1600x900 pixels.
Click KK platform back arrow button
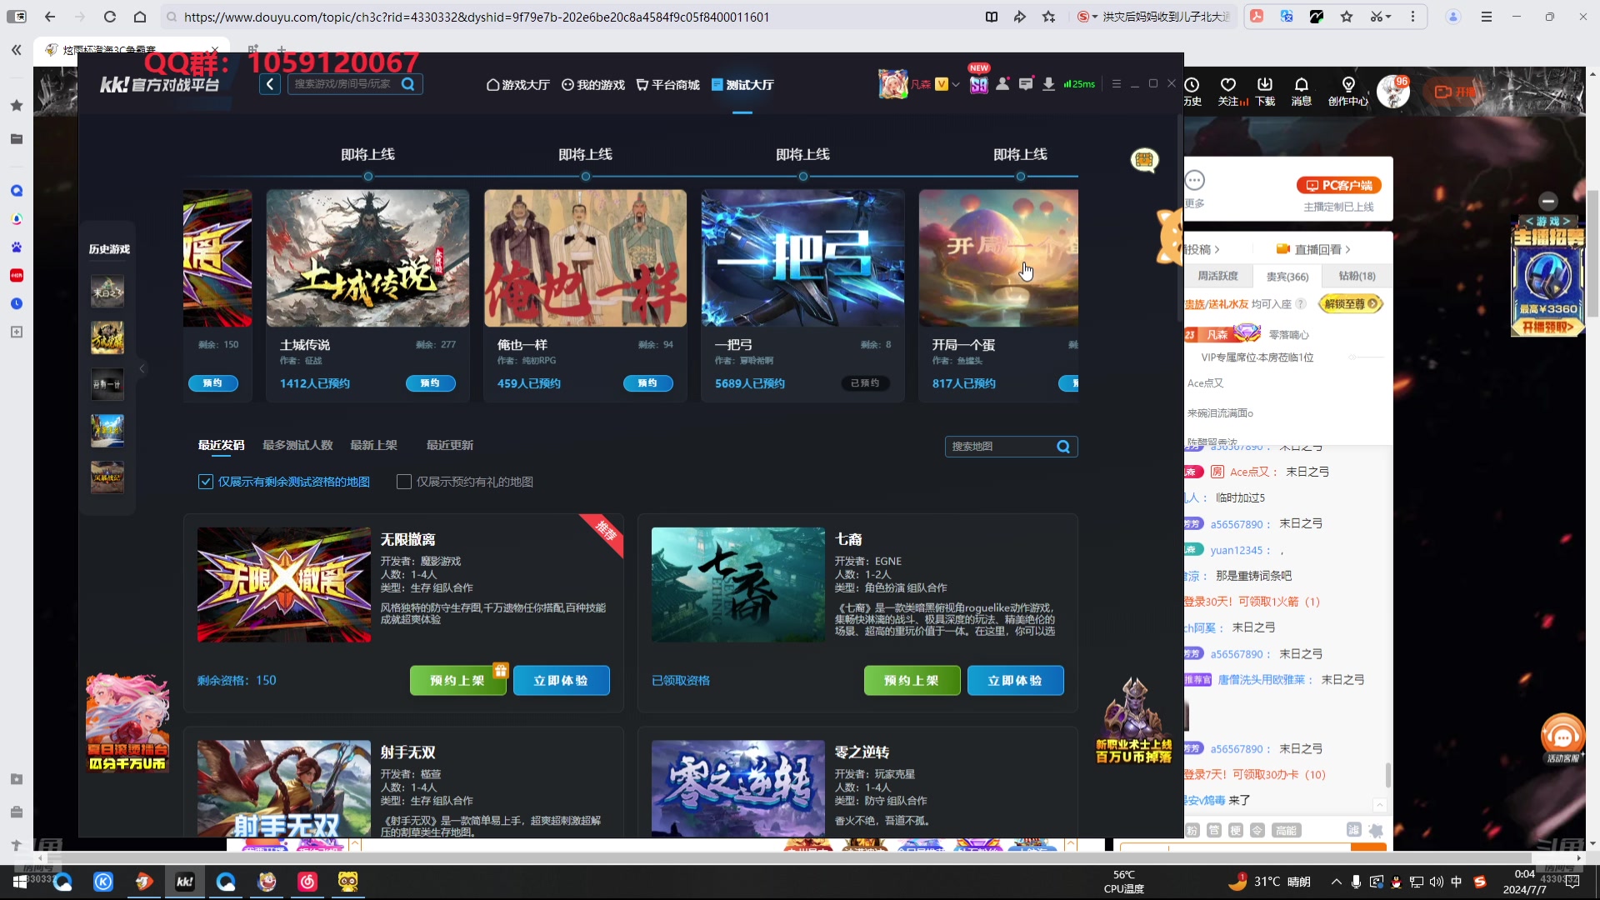click(x=269, y=84)
